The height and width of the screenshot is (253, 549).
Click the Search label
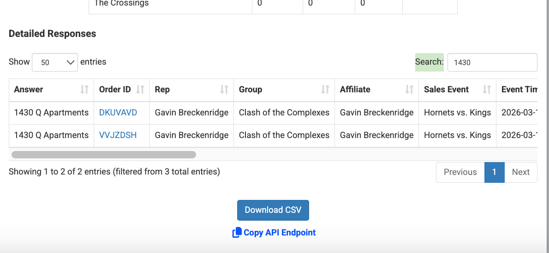coord(429,62)
